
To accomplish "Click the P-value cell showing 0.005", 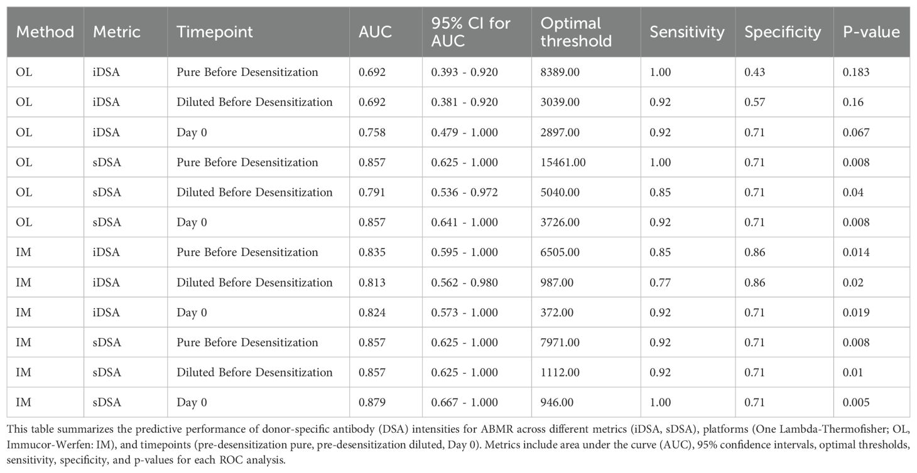I will click(856, 403).
